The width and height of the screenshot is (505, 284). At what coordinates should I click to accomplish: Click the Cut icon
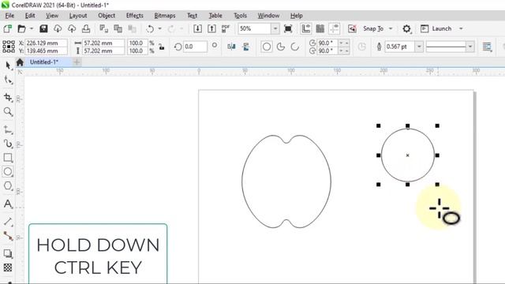tap(103, 28)
